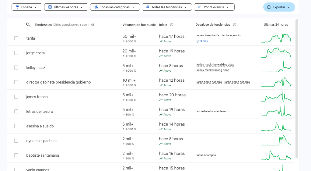Click the location pin icon in España filter

[17, 7]
